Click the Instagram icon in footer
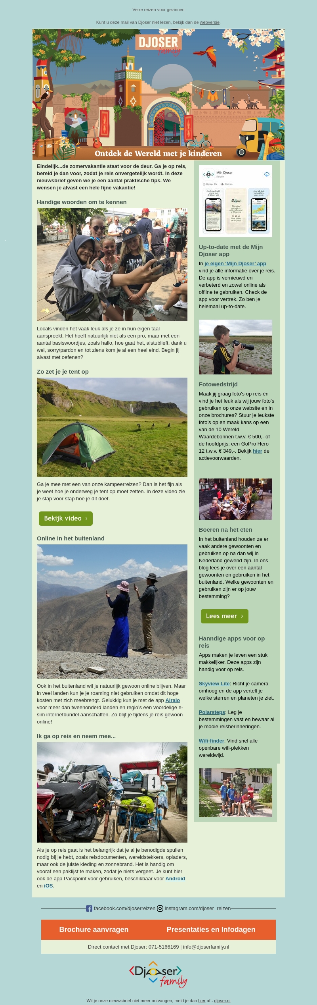 click(160, 908)
